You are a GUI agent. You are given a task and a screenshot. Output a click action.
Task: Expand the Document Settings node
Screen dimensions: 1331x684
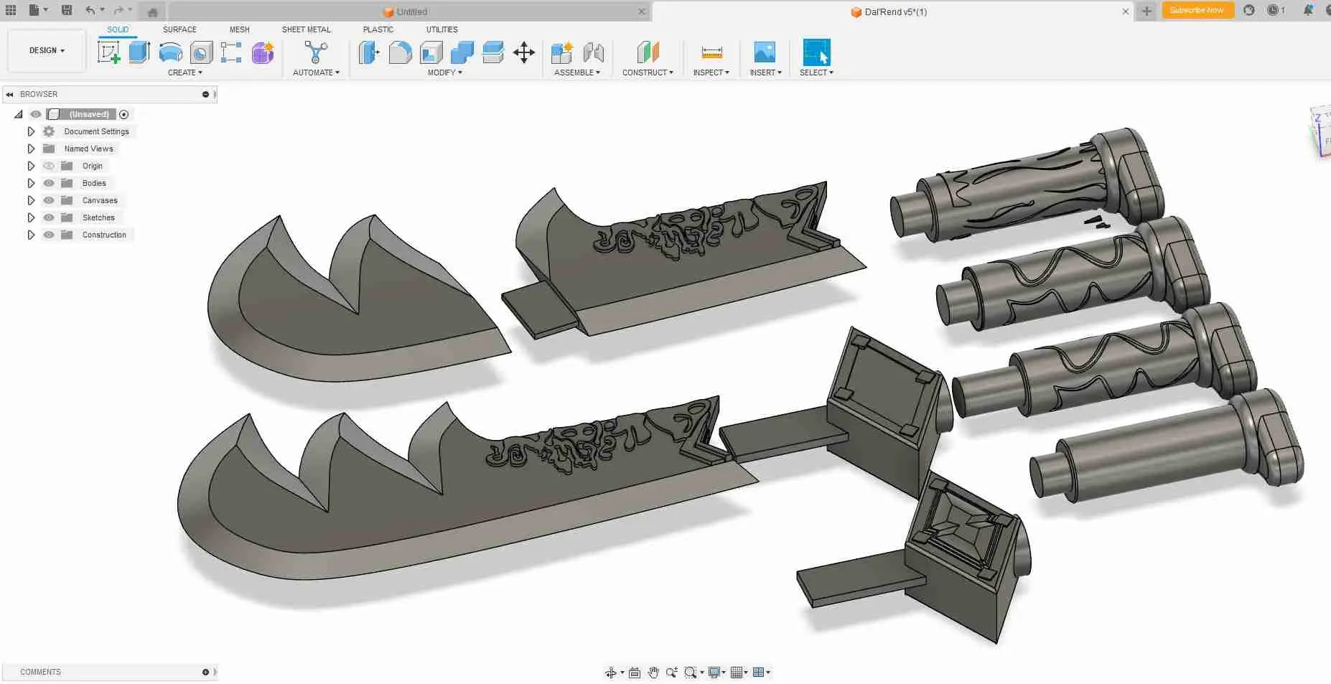pos(31,131)
